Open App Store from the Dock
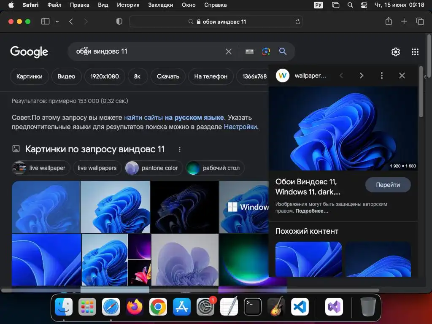 [x=182, y=307]
